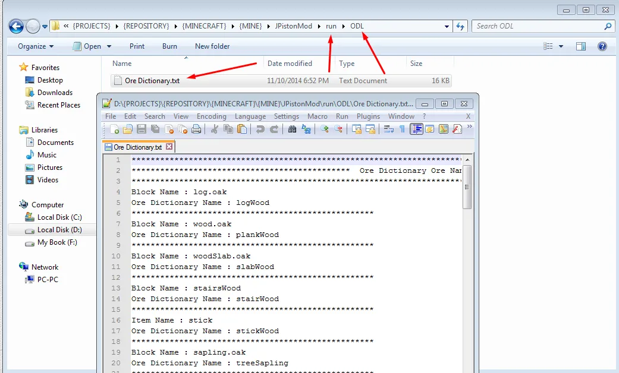
Task: Click the New folder button
Action: click(x=212, y=46)
